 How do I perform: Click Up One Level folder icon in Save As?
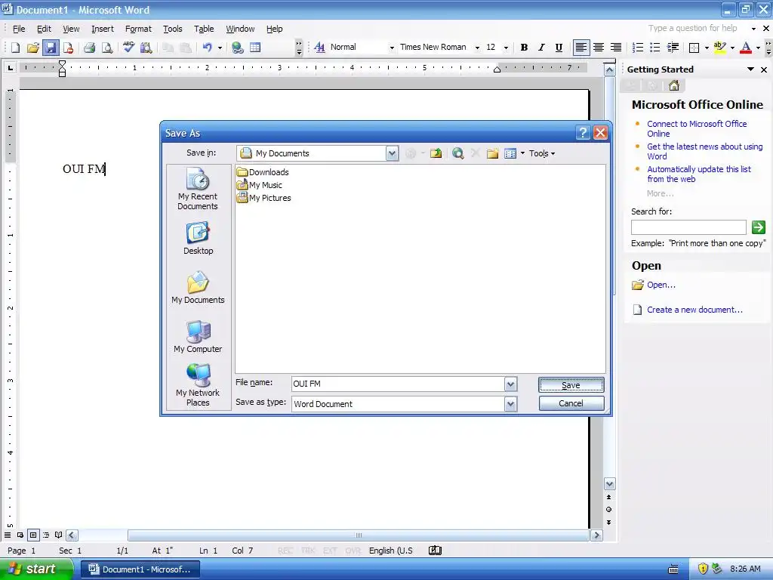[x=436, y=153]
